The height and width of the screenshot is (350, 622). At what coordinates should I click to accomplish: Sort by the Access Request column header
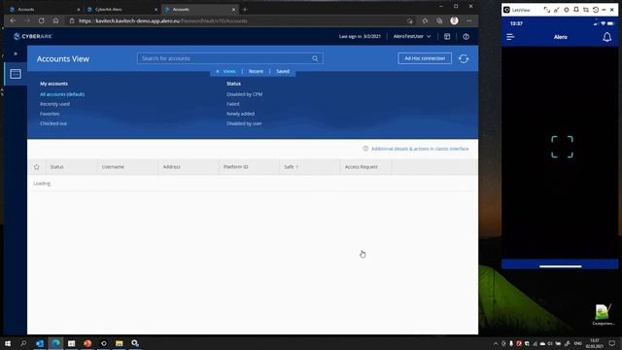pyautogui.click(x=361, y=167)
